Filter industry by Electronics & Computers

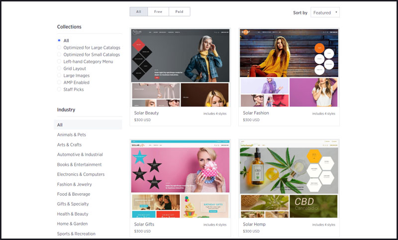(x=81, y=174)
